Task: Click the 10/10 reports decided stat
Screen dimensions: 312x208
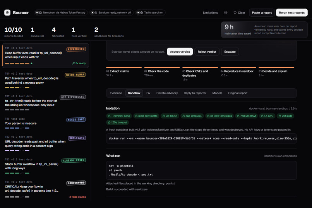Action: point(14,32)
